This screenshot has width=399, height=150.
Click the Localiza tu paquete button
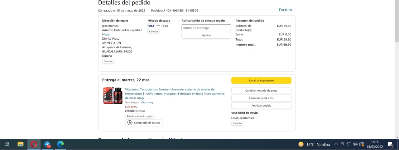click(x=261, y=80)
